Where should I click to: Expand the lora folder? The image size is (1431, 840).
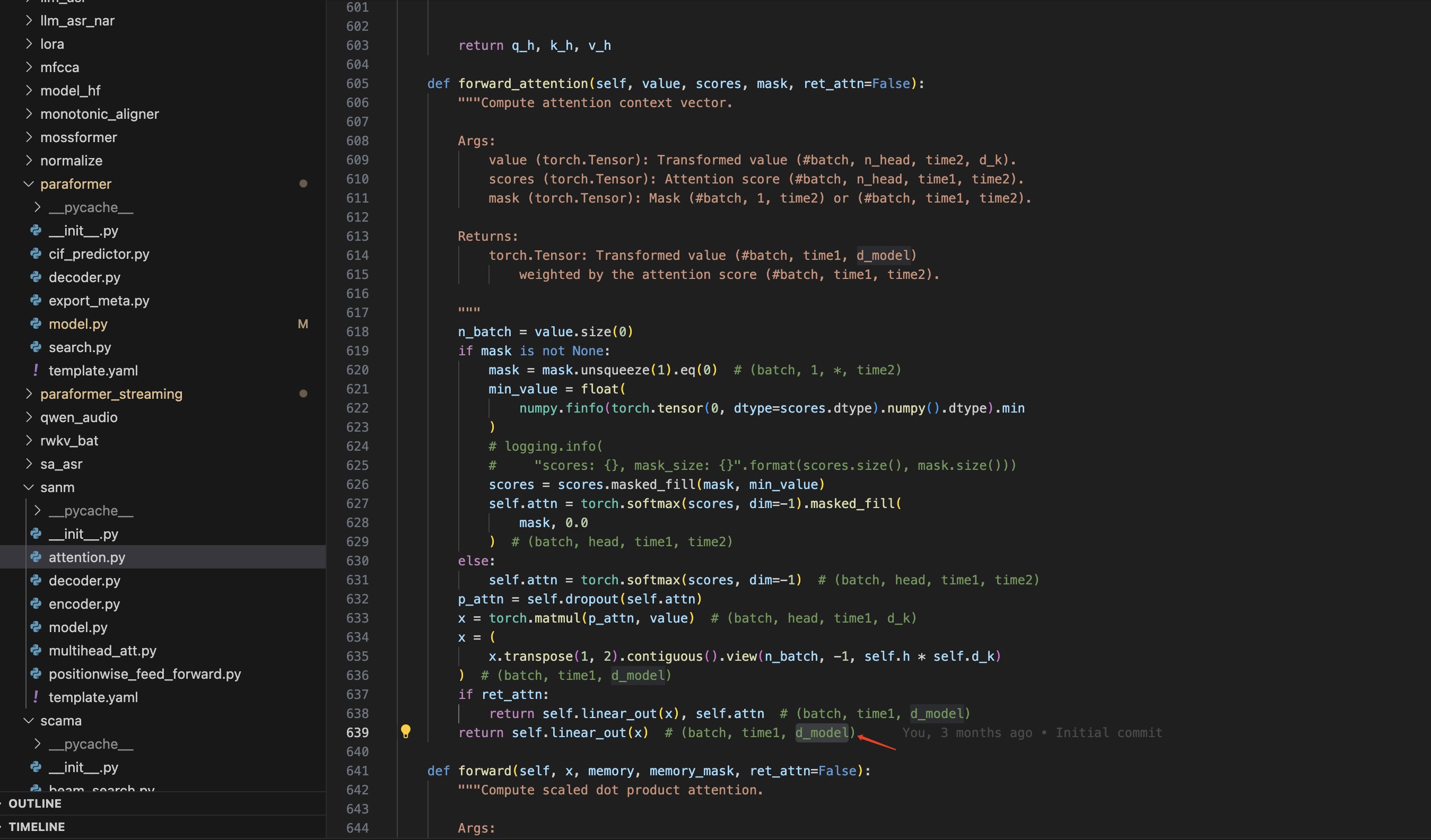point(29,43)
